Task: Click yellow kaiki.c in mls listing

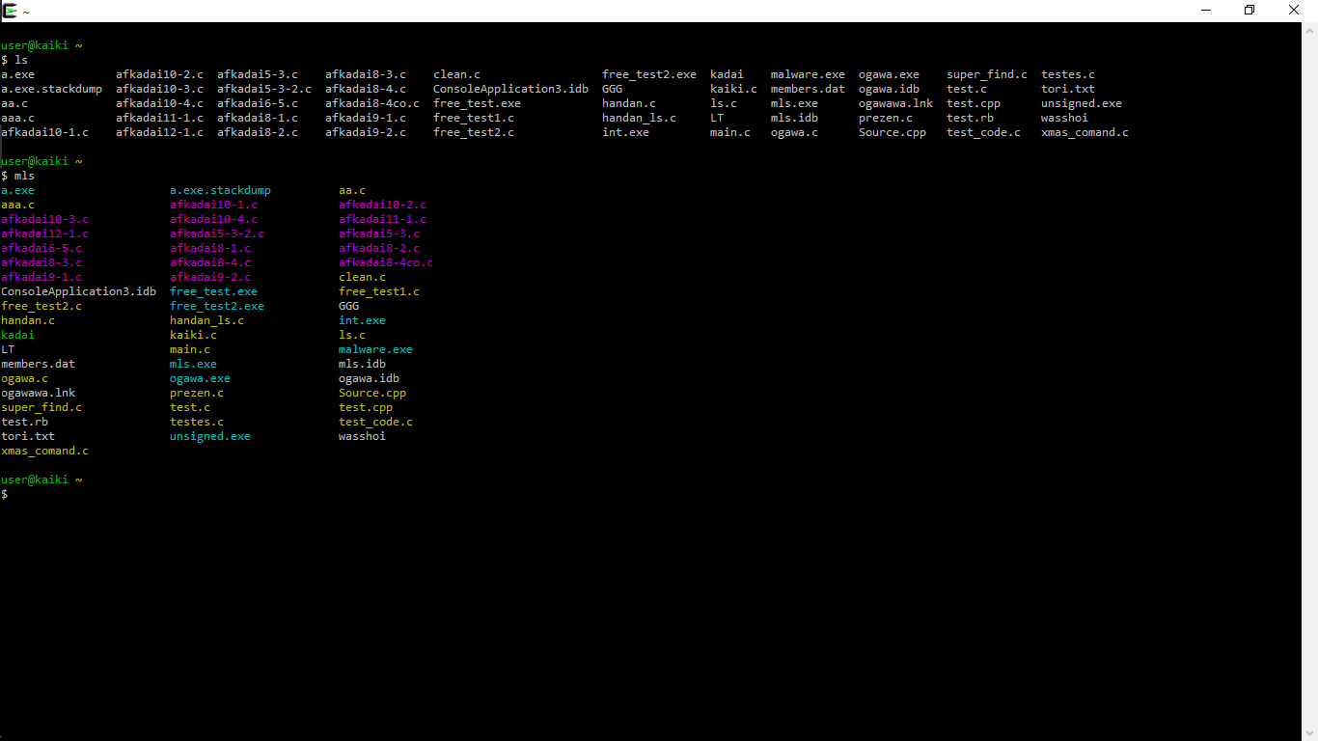Action: pos(193,335)
